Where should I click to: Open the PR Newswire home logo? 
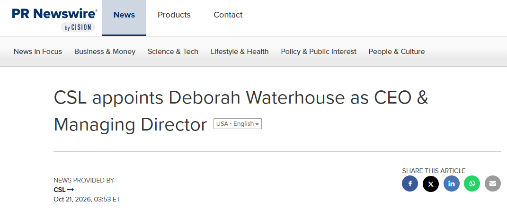click(x=54, y=19)
